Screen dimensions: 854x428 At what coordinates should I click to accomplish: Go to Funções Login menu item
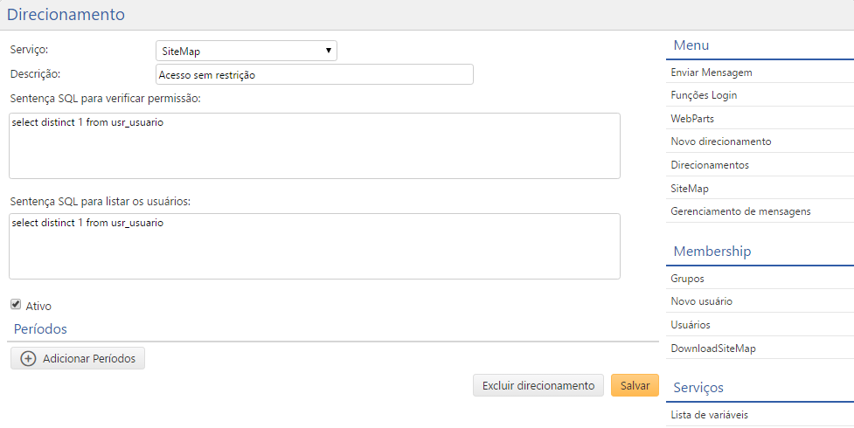(710, 95)
